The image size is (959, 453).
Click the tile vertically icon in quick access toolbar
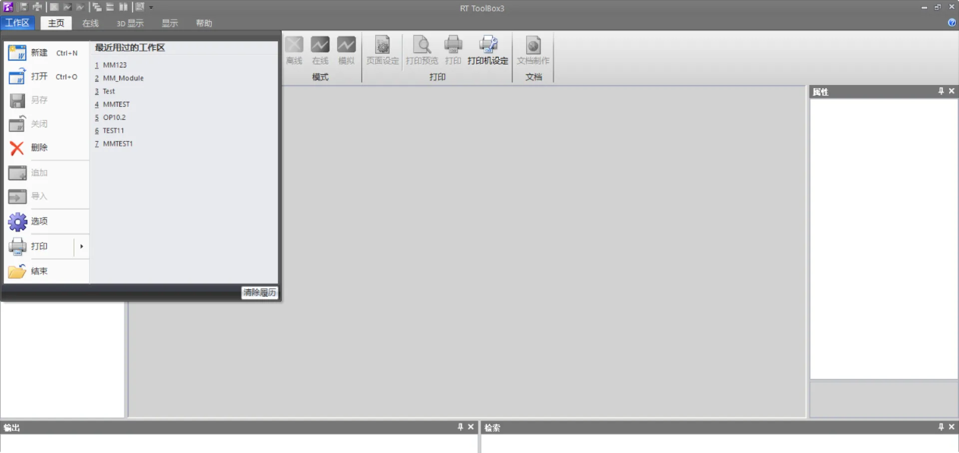click(x=123, y=7)
